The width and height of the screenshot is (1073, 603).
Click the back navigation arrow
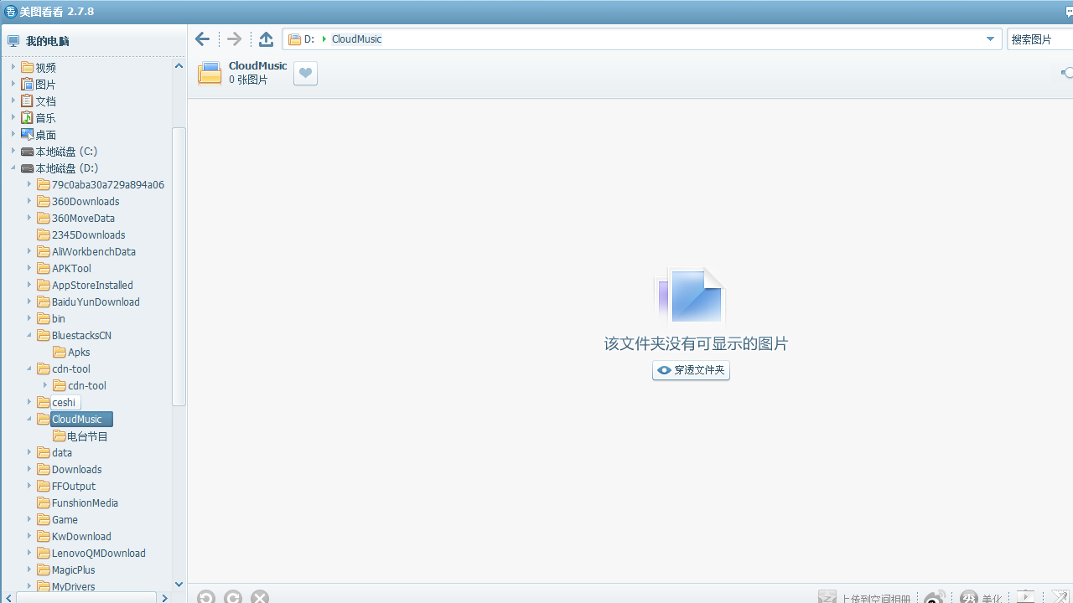pos(202,39)
